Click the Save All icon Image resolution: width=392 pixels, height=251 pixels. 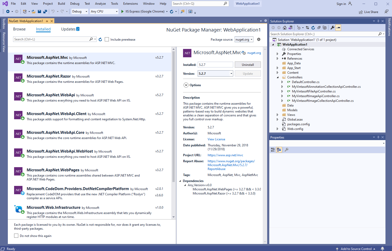tap(45, 11)
